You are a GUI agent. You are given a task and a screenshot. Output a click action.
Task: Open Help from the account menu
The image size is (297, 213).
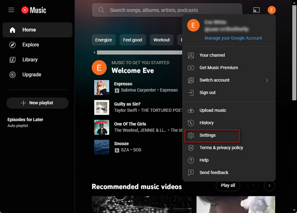[x=229, y=160]
